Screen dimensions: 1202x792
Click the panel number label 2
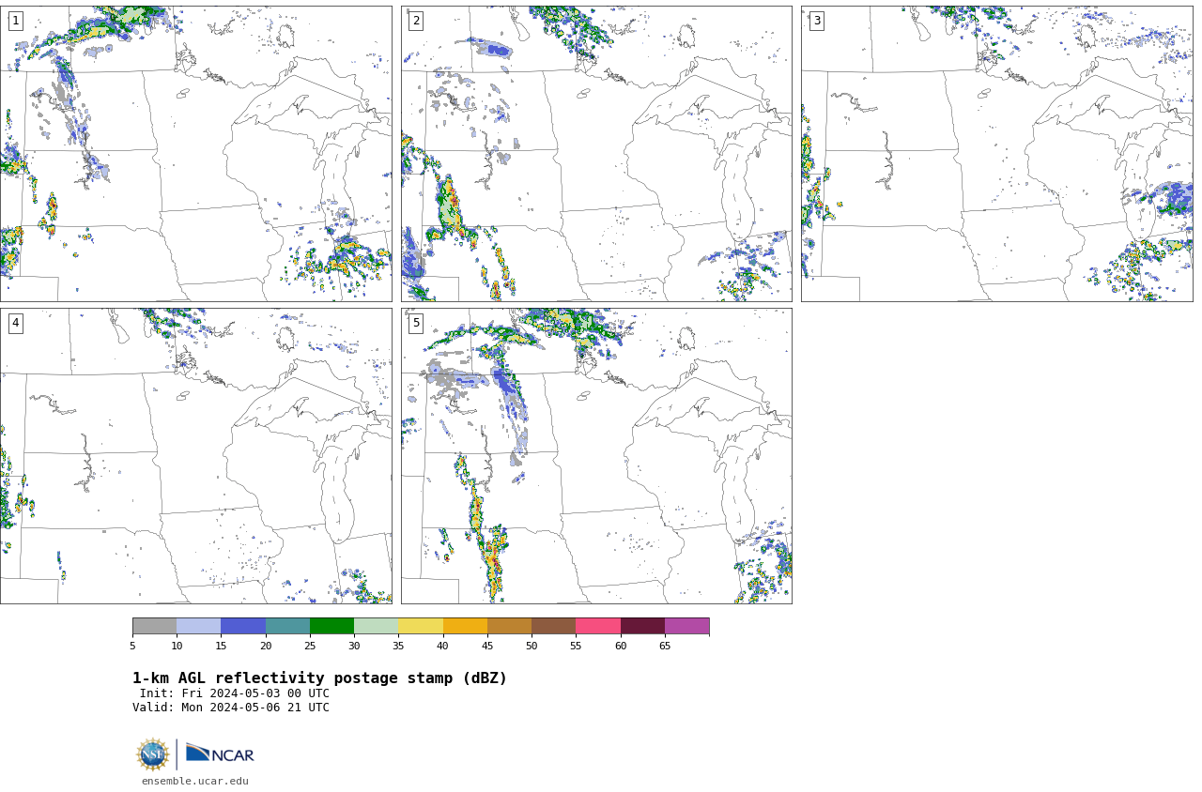[416, 21]
